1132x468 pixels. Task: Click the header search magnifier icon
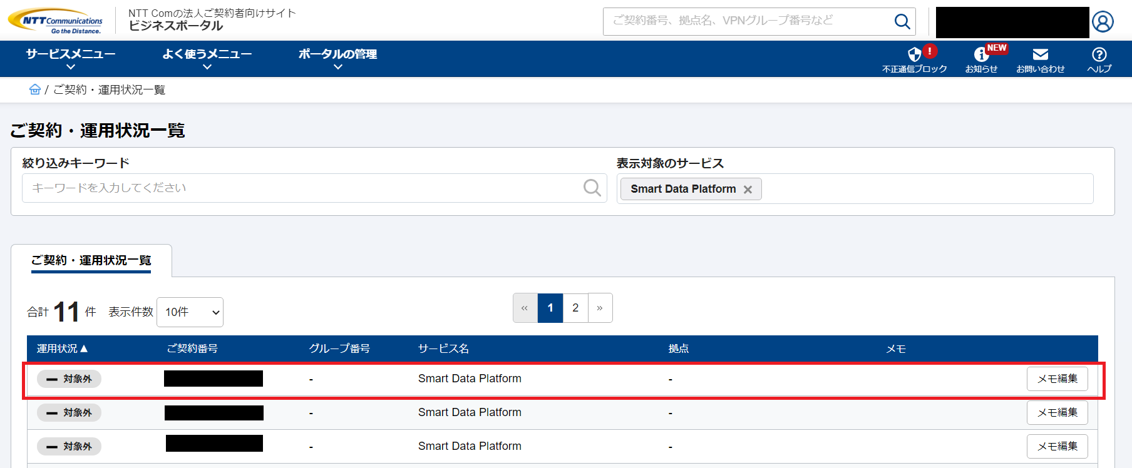902,22
